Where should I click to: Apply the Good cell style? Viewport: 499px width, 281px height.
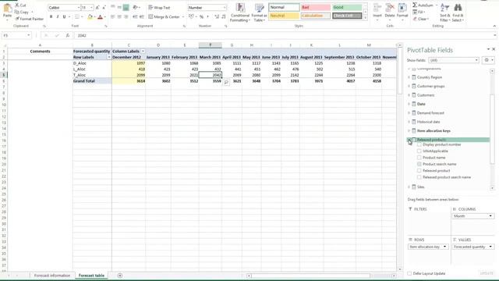(x=347, y=7)
